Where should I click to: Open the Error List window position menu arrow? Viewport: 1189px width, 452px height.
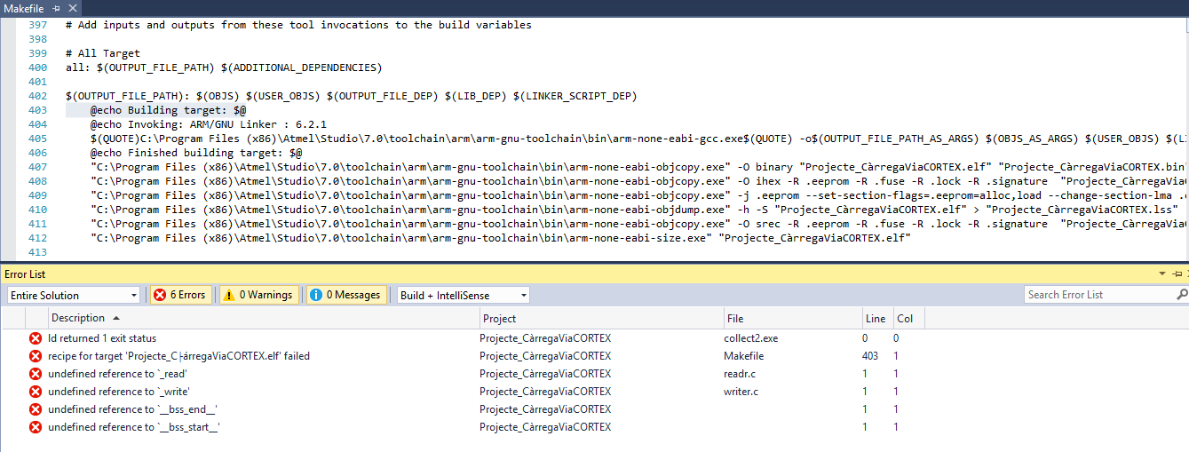coord(1163,275)
